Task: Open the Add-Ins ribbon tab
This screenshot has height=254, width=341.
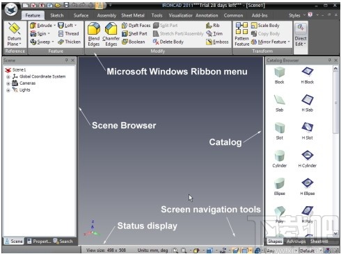Action: (260, 15)
